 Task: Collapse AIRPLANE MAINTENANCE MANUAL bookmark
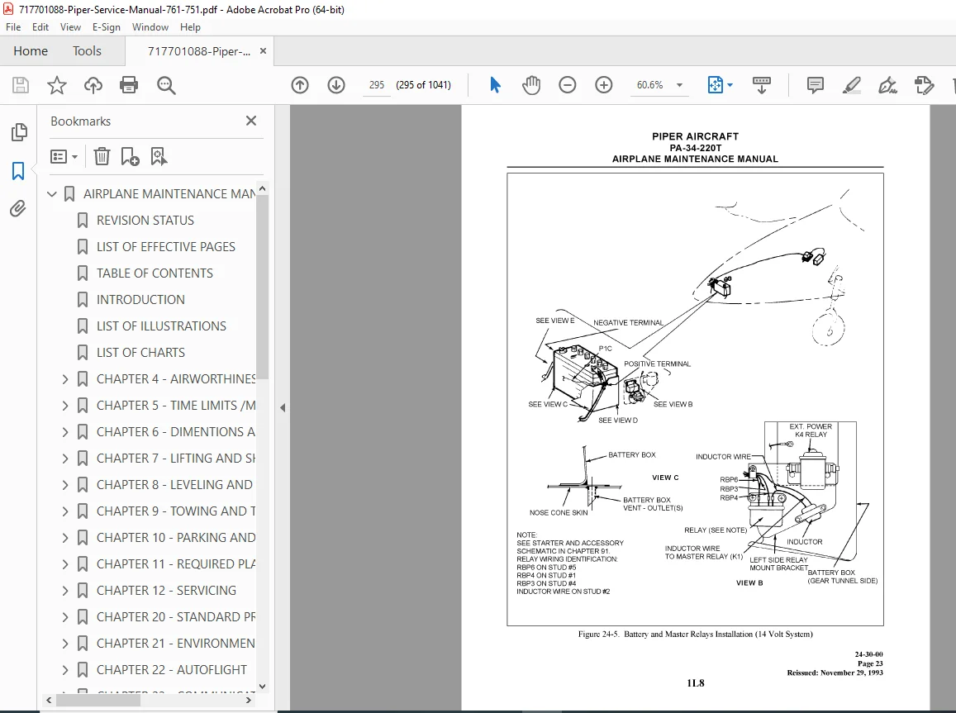[x=52, y=194]
